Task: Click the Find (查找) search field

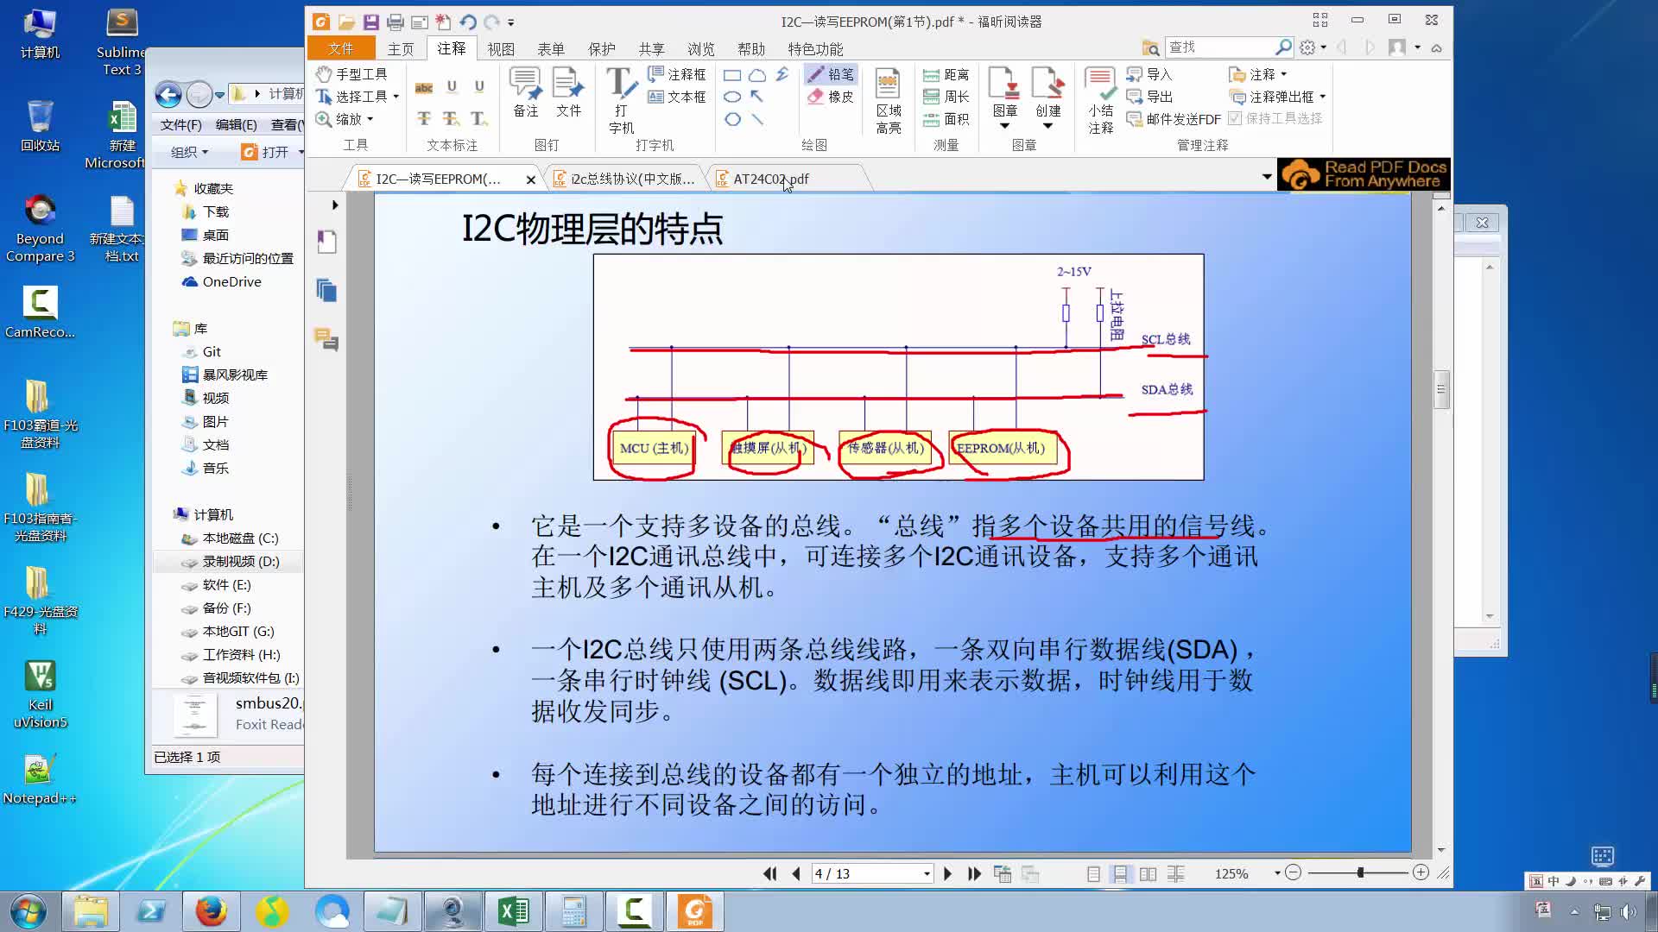Action: 1220,47
